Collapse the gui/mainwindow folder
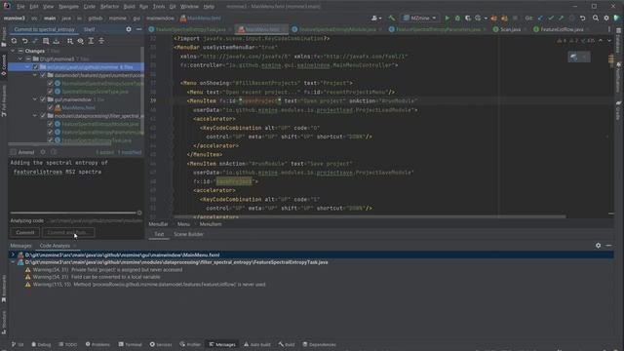Viewport: 624px width, 351px height. pyautogui.click(x=35, y=99)
